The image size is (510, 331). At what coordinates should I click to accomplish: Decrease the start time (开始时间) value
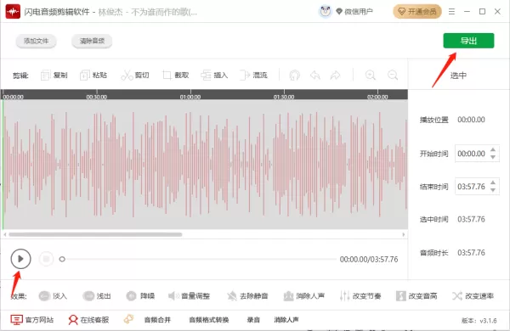coord(493,157)
